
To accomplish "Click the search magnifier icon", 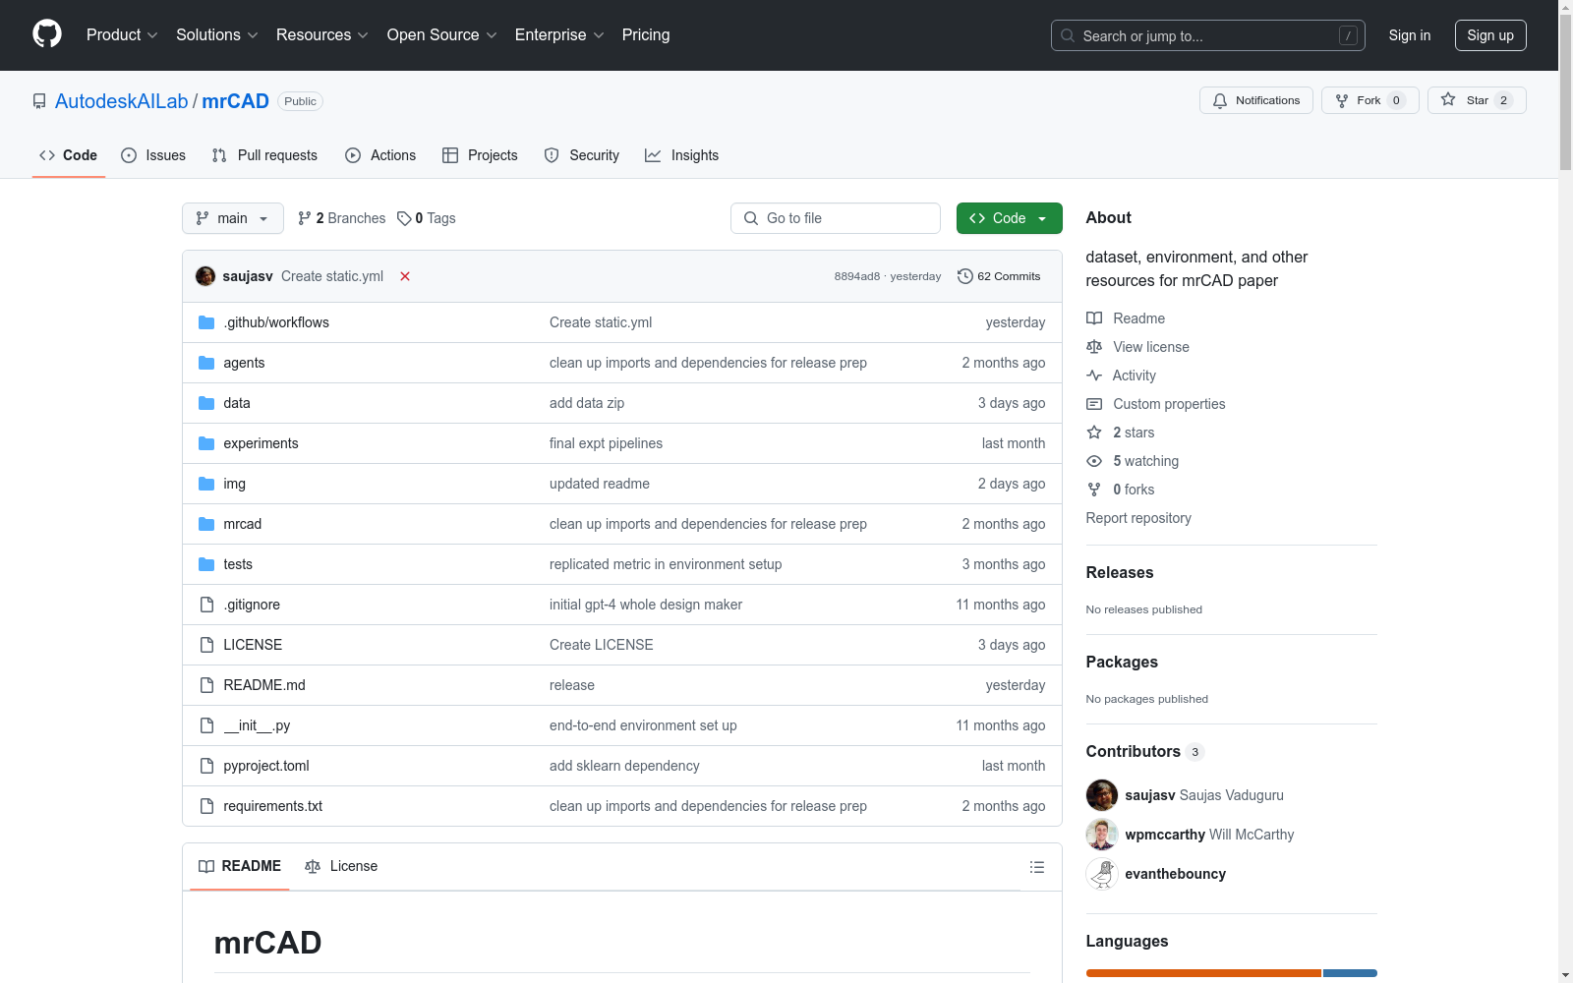I will [1068, 35].
